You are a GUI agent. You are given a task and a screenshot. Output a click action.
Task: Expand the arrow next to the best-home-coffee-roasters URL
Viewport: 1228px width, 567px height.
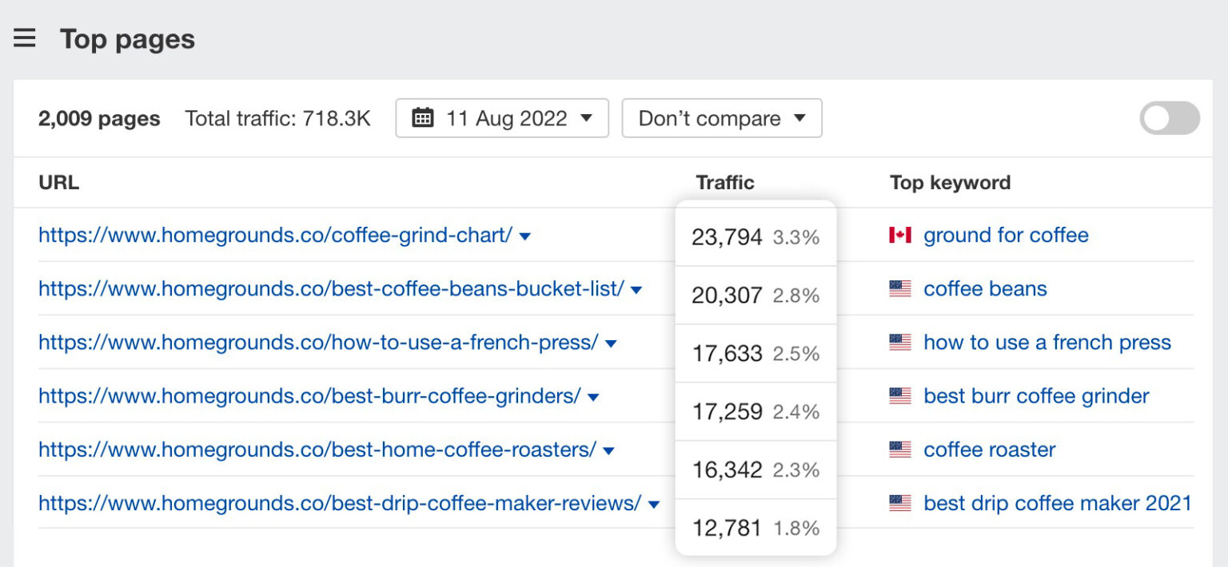pyautogui.click(x=608, y=450)
